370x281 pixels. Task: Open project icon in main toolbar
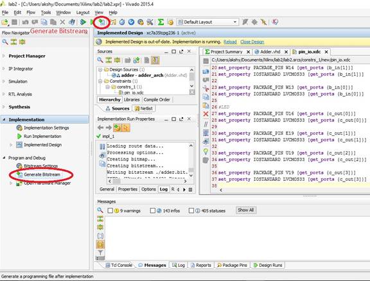click(x=5, y=22)
